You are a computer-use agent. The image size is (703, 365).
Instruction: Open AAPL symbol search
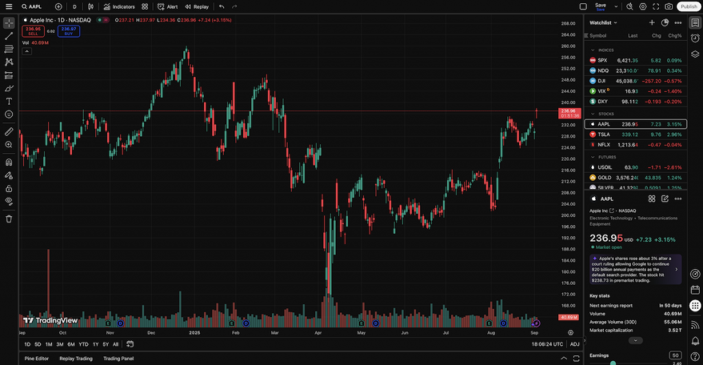32,7
